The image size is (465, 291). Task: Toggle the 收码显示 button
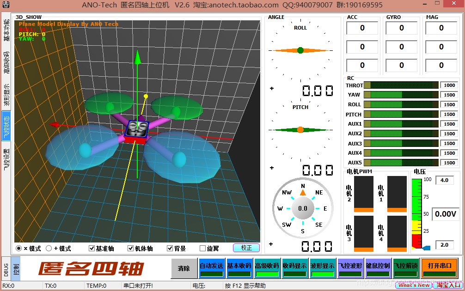[294, 268]
